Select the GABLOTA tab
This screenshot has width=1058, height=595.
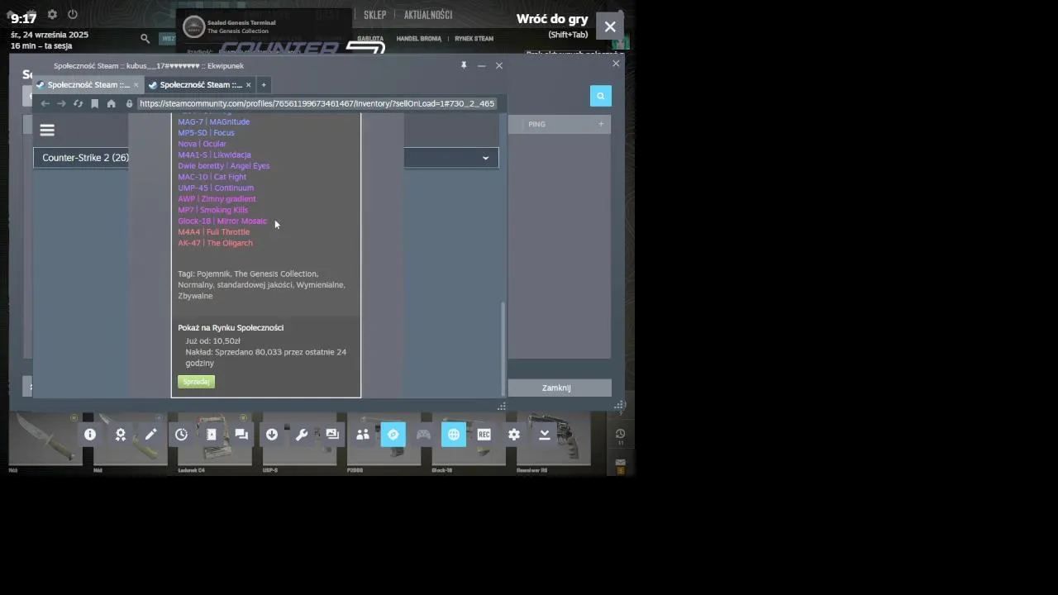click(370, 38)
